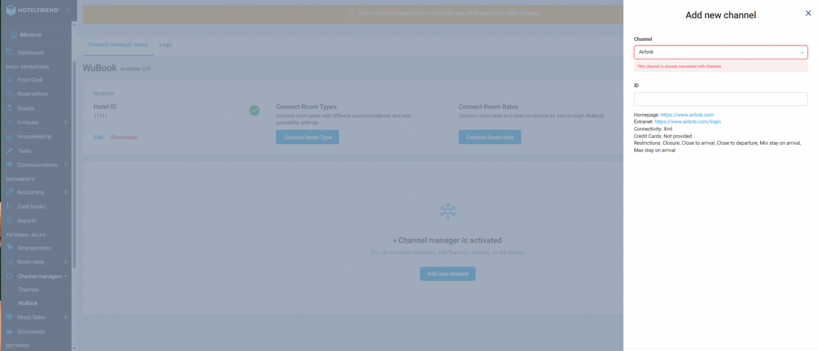Image resolution: width=818 pixels, height=351 pixels.
Task: Click the Housekeeping sidebar icon
Action: 10,137
